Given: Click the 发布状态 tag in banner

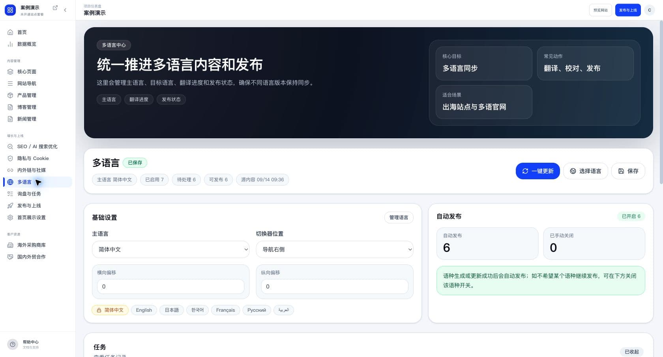Looking at the screenshot, I should 171,100.
